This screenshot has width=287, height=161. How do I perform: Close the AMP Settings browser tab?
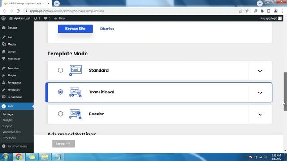coord(49,4)
